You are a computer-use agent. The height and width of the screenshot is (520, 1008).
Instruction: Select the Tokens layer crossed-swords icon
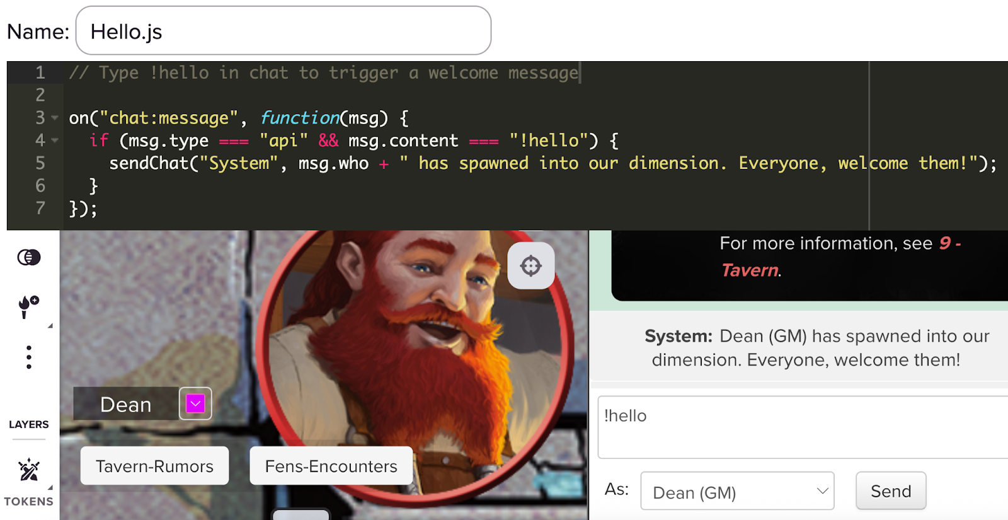coord(29,470)
